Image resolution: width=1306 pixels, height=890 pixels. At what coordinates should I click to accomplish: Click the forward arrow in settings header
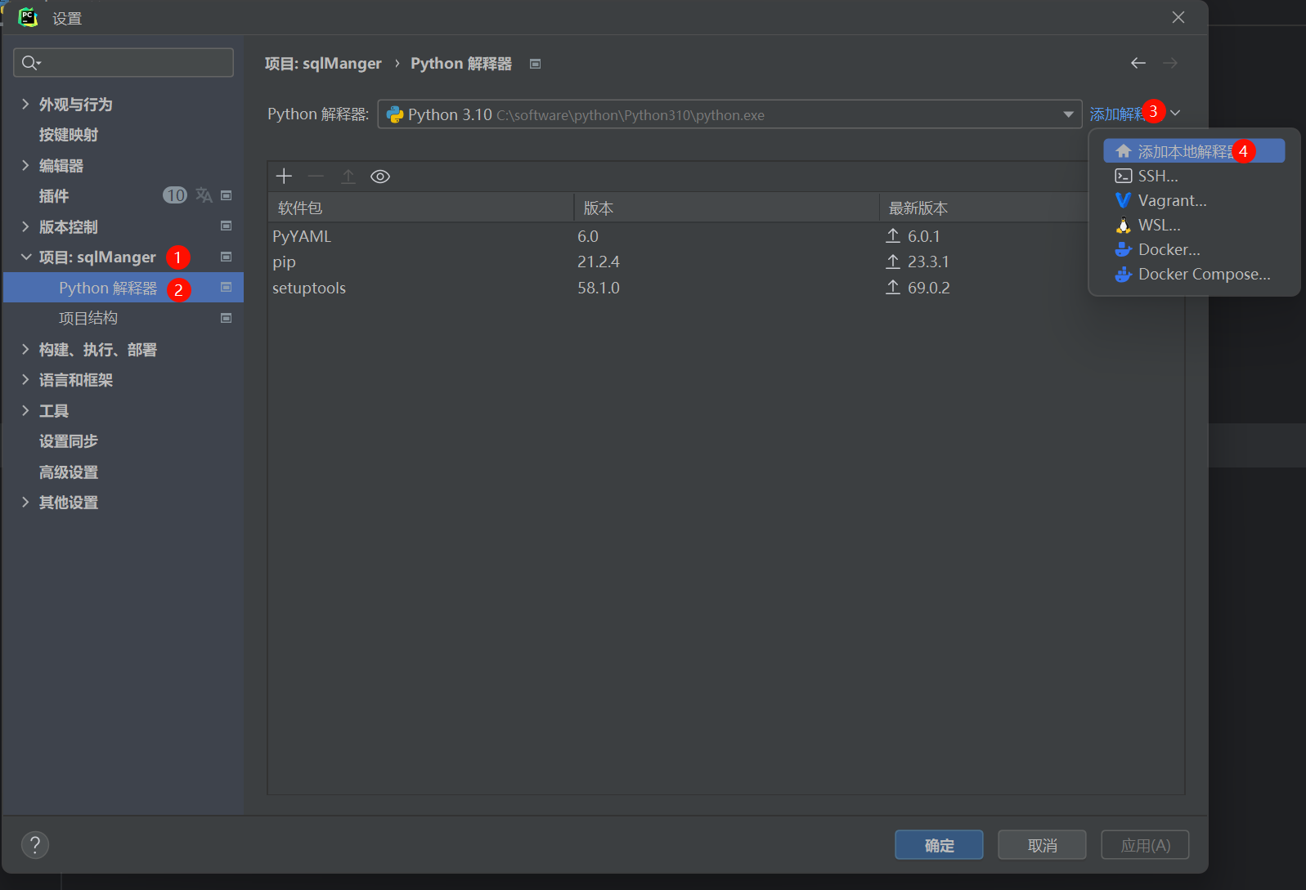(1170, 63)
